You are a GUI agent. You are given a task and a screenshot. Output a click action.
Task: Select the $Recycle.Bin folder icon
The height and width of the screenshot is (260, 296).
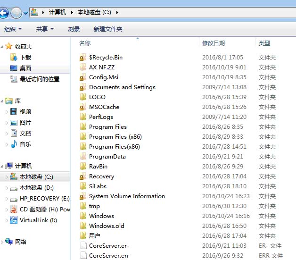pos(83,57)
